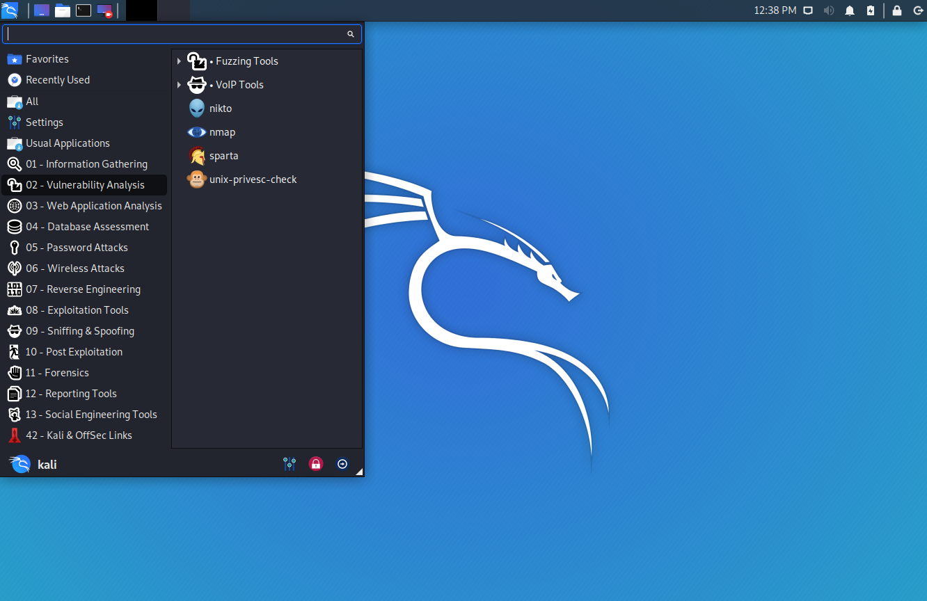Select 08 - Exploitation Tools category

[84, 310]
